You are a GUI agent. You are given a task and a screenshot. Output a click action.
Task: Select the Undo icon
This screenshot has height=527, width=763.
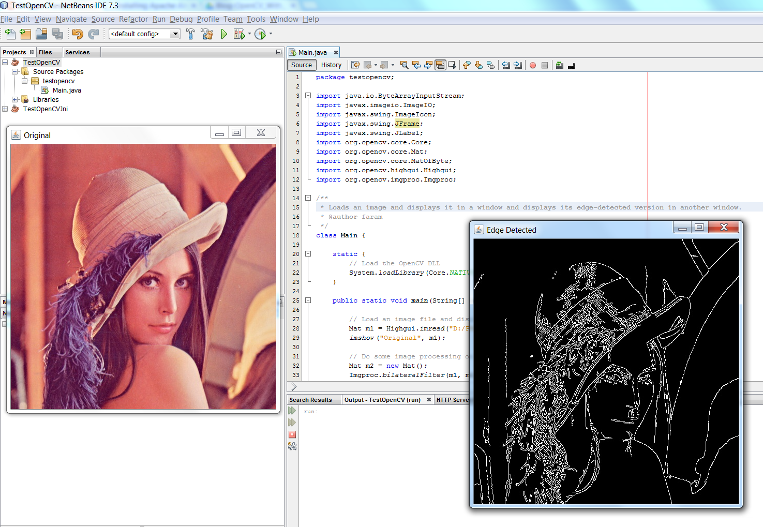pos(77,34)
